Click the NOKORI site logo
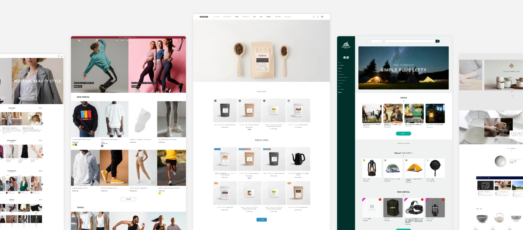This screenshot has height=230, width=523. 204,17
